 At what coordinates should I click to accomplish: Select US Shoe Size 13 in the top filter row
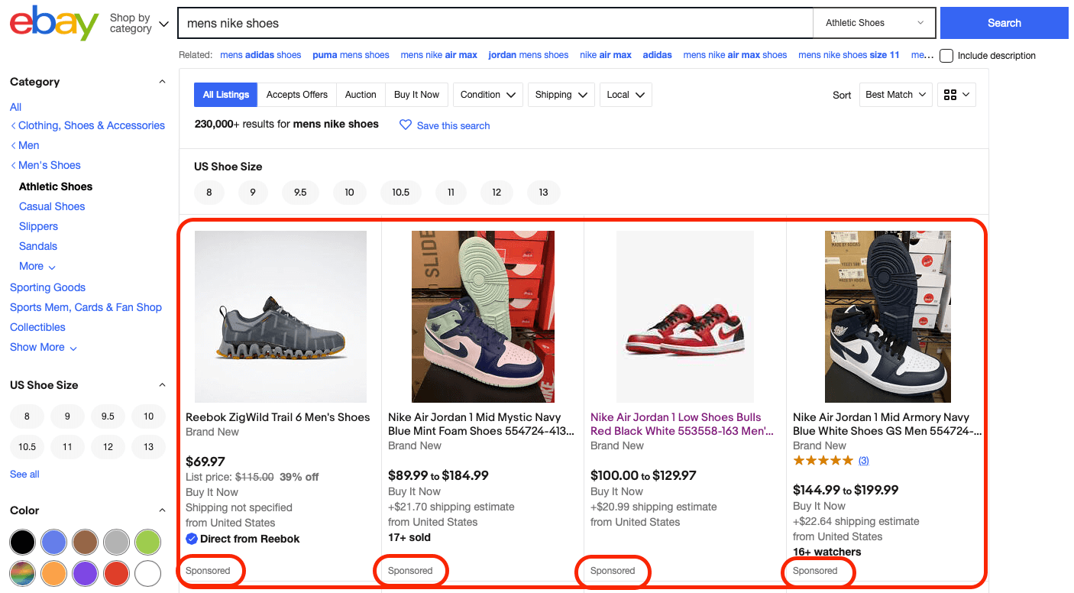click(x=543, y=192)
